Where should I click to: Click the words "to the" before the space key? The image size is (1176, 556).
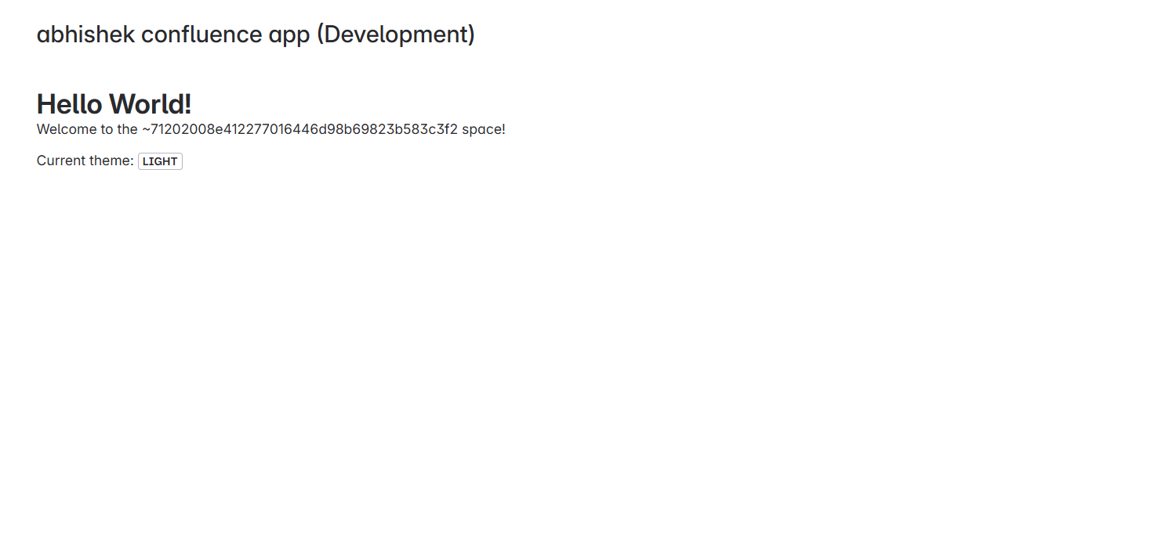pos(117,129)
